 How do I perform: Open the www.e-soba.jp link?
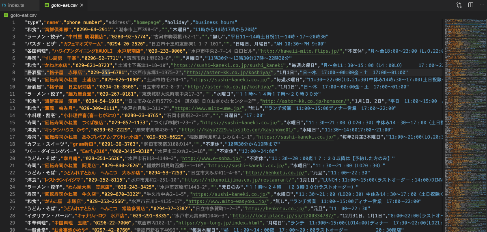[x=212, y=159]
